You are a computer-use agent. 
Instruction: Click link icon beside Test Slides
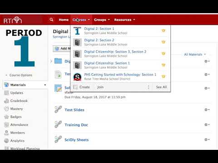[58, 110]
